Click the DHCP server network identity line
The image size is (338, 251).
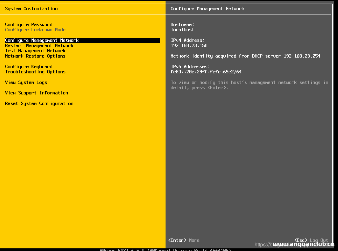coord(245,56)
